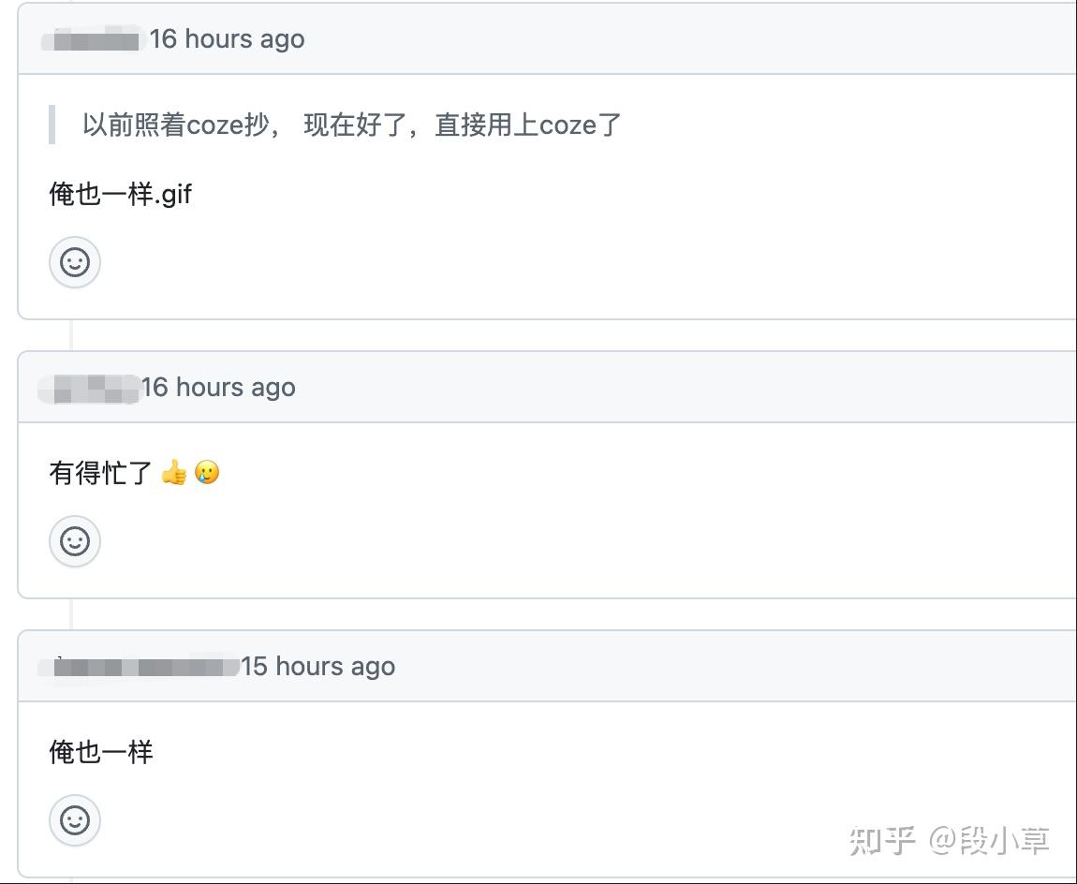Viewport: 1077px width, 884px height.
Task: Open timestamp link of the 俺也一样.gif comment
Action: tap(227, 39)
